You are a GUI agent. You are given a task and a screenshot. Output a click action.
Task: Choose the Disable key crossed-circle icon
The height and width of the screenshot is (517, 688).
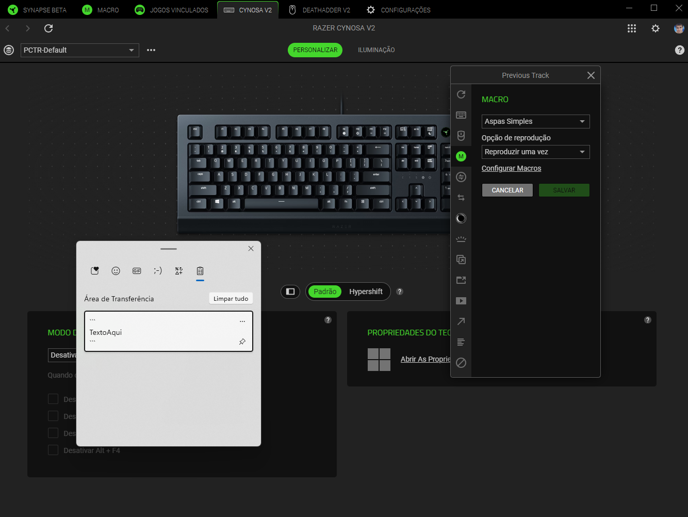461,363
